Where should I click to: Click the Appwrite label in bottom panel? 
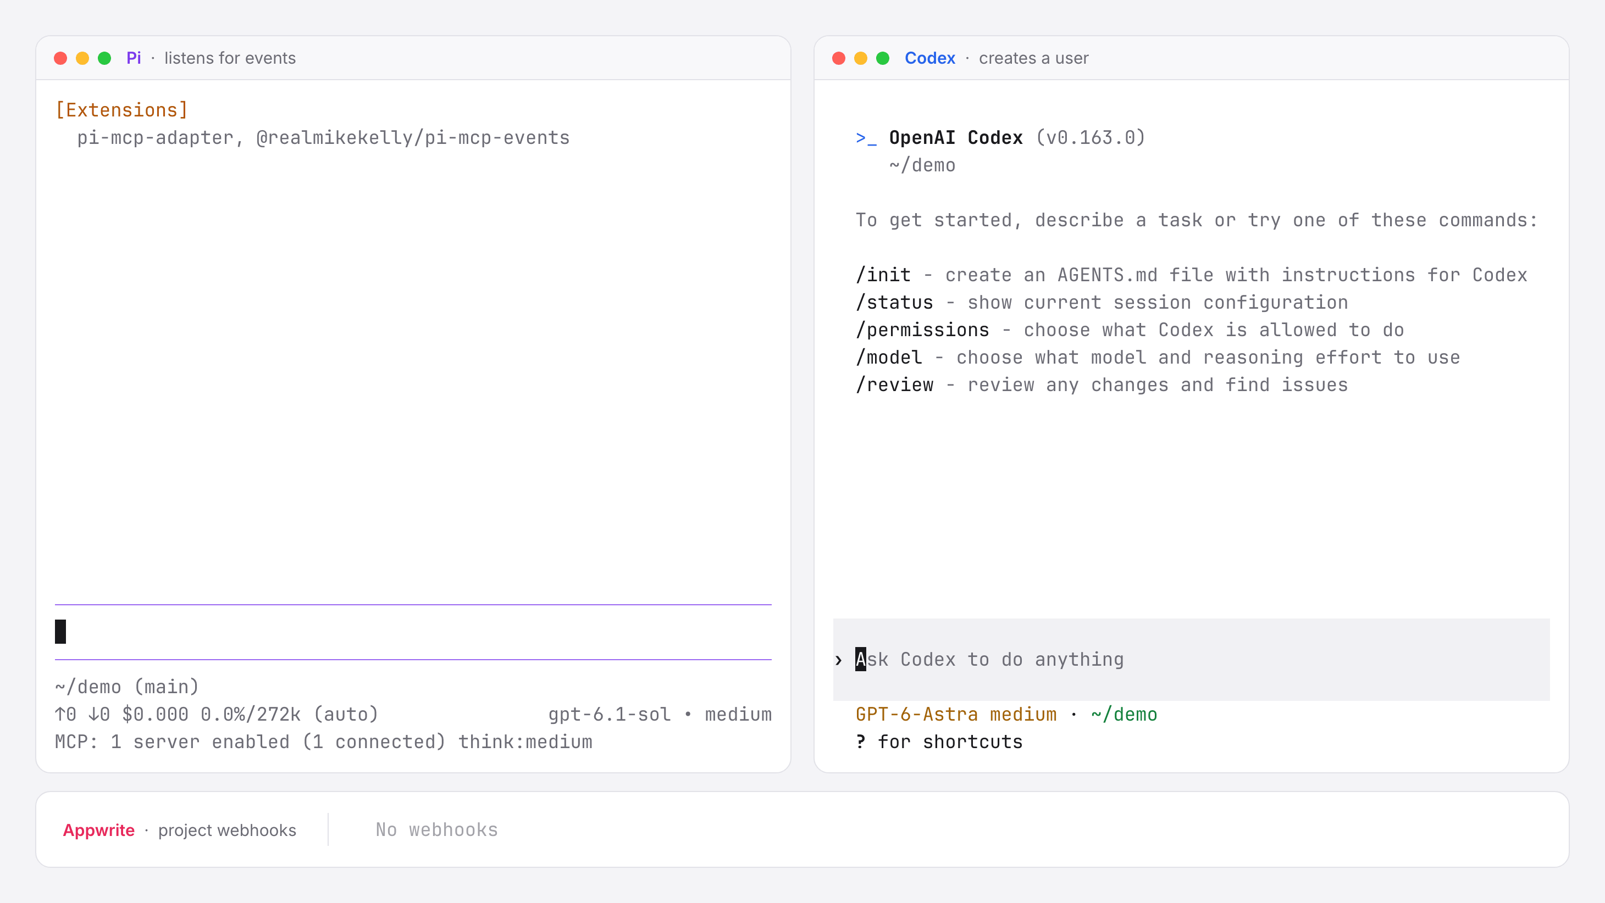tap(98, 830)
